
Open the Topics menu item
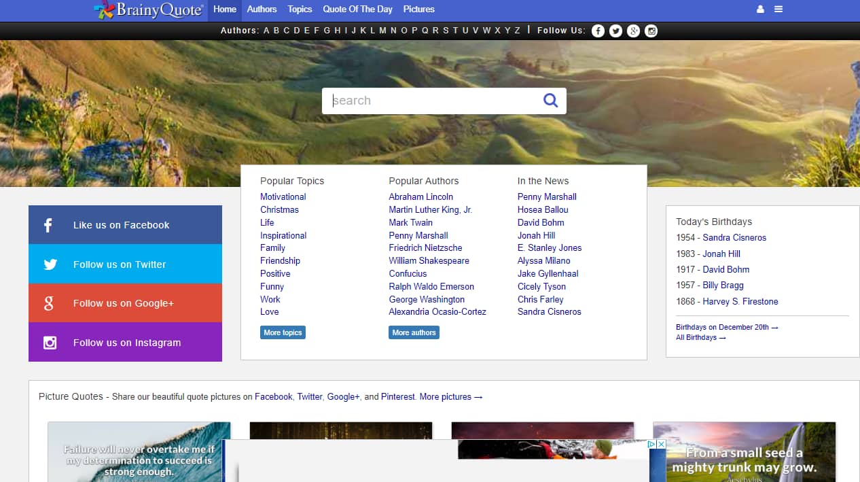300,10
